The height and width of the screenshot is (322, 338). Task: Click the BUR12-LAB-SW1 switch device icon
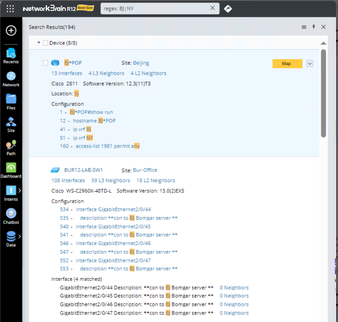(x=55, y=170)
